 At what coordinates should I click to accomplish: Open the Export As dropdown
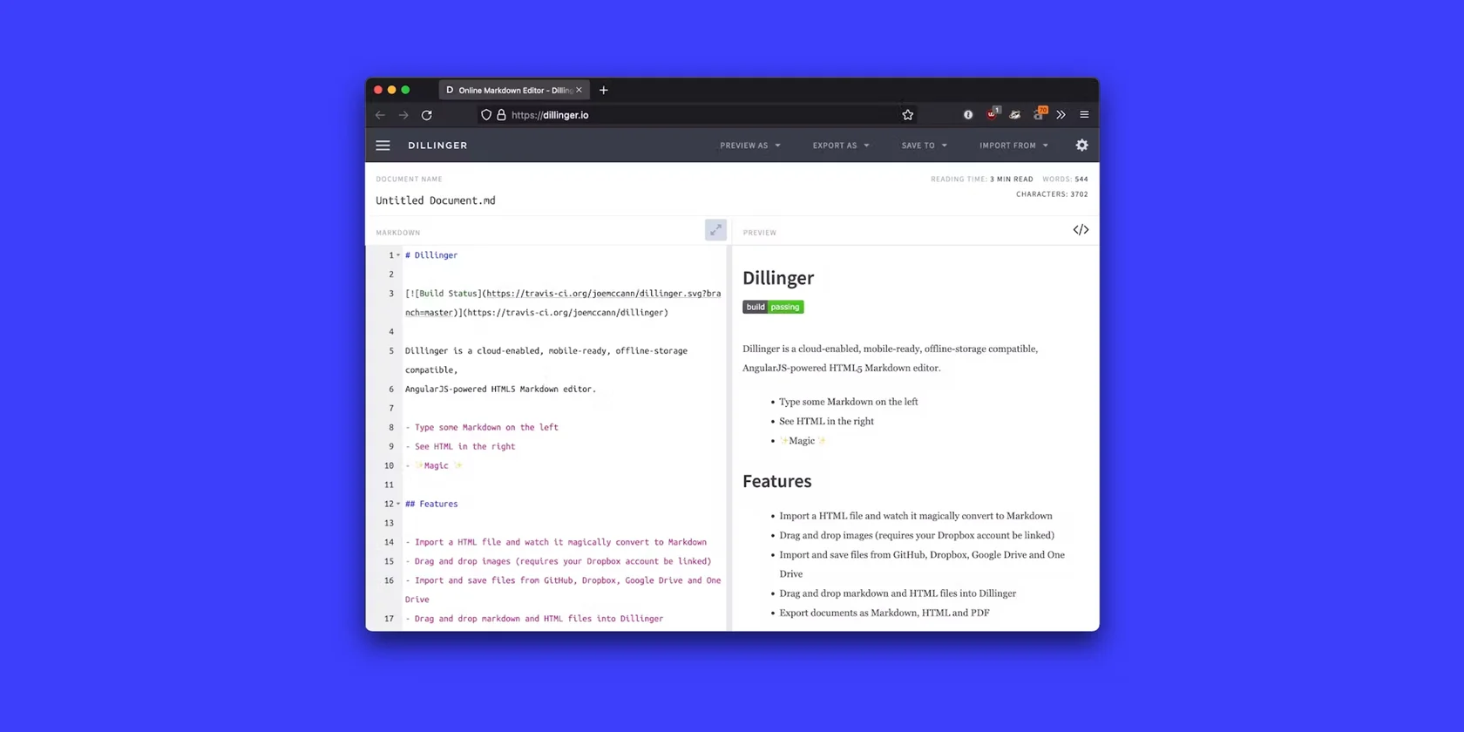click(x=841, y=146)
